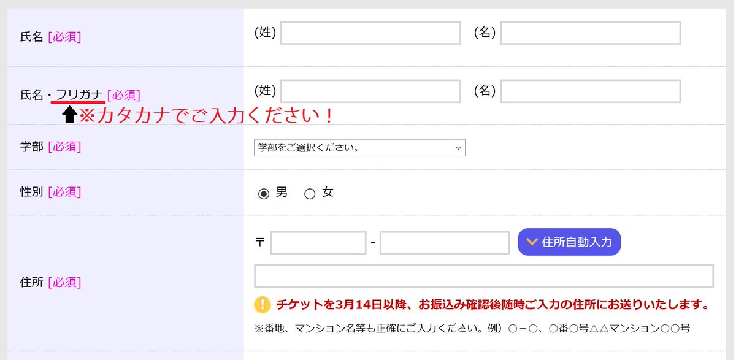Open the 学部 faculty selection dropdown

point(359,147)
